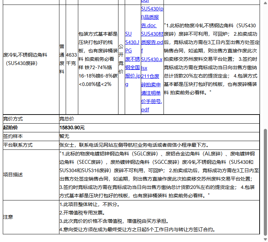Viewport: 268px width, 242px height.
Task: Open the 废不锈钢全国报价.jpg link
Action: pos(132,72)
